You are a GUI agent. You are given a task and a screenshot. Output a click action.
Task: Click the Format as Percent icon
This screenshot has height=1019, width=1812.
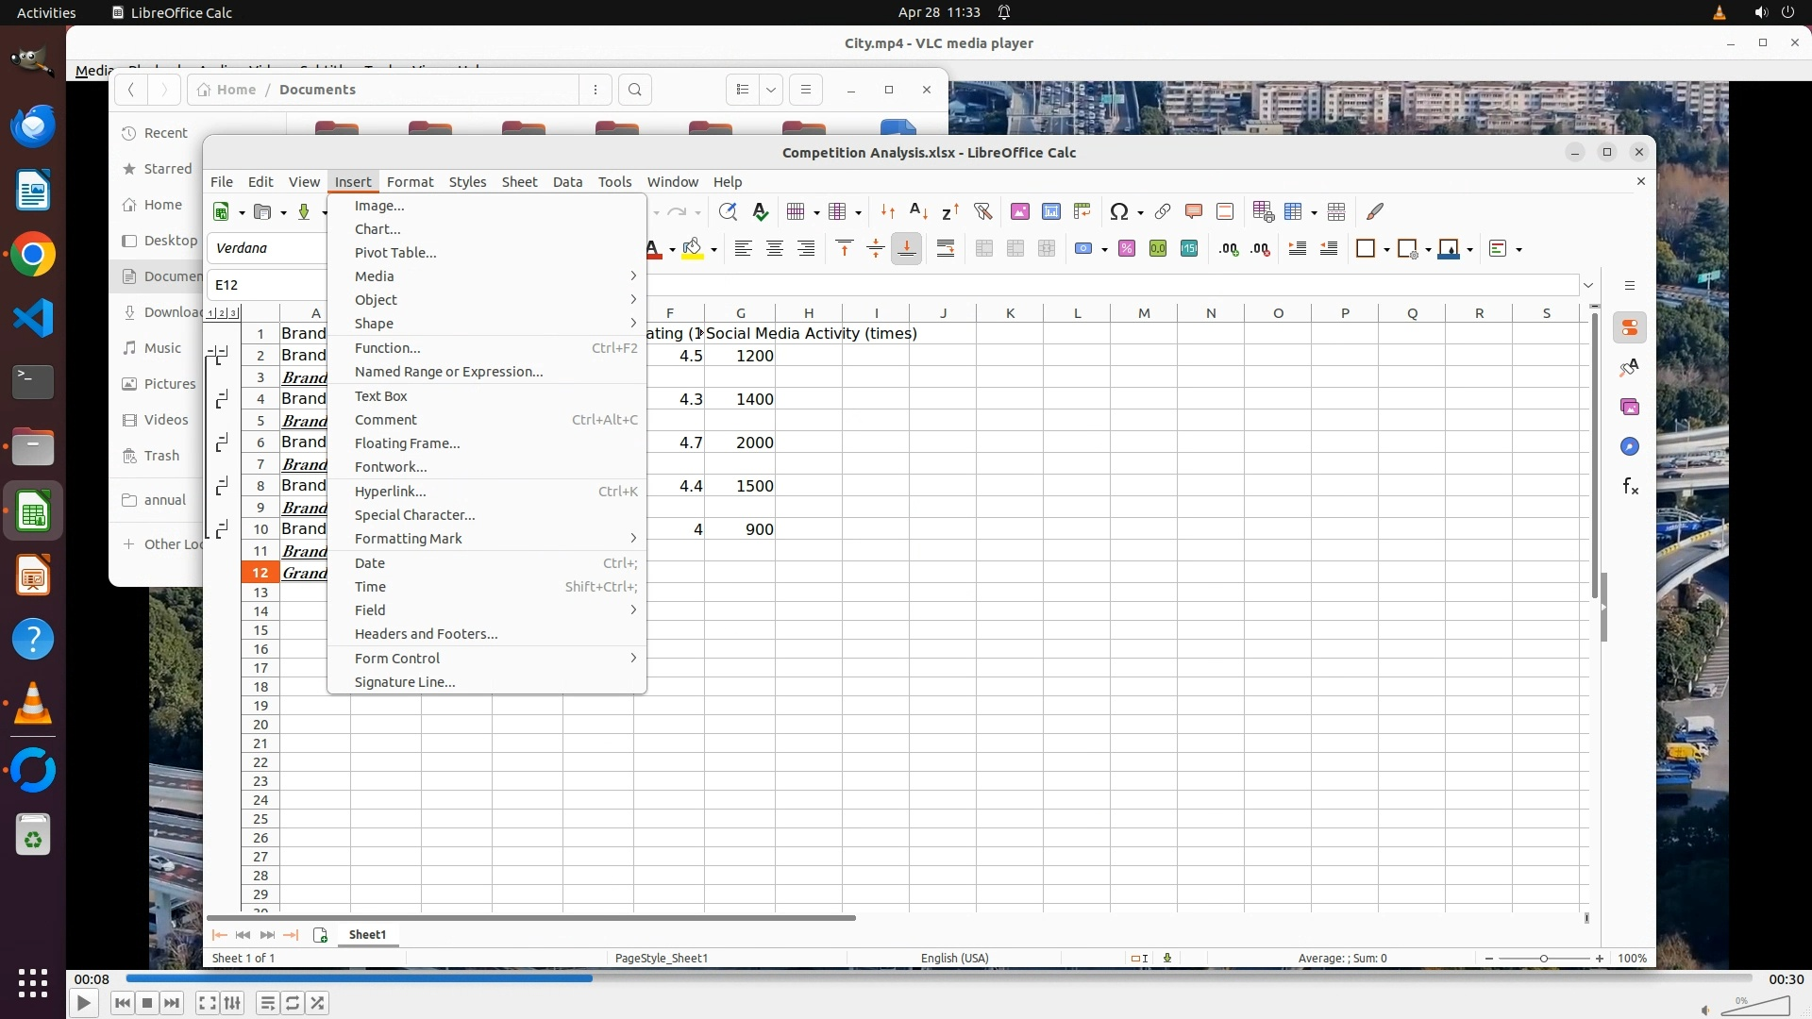[1126, 248]
